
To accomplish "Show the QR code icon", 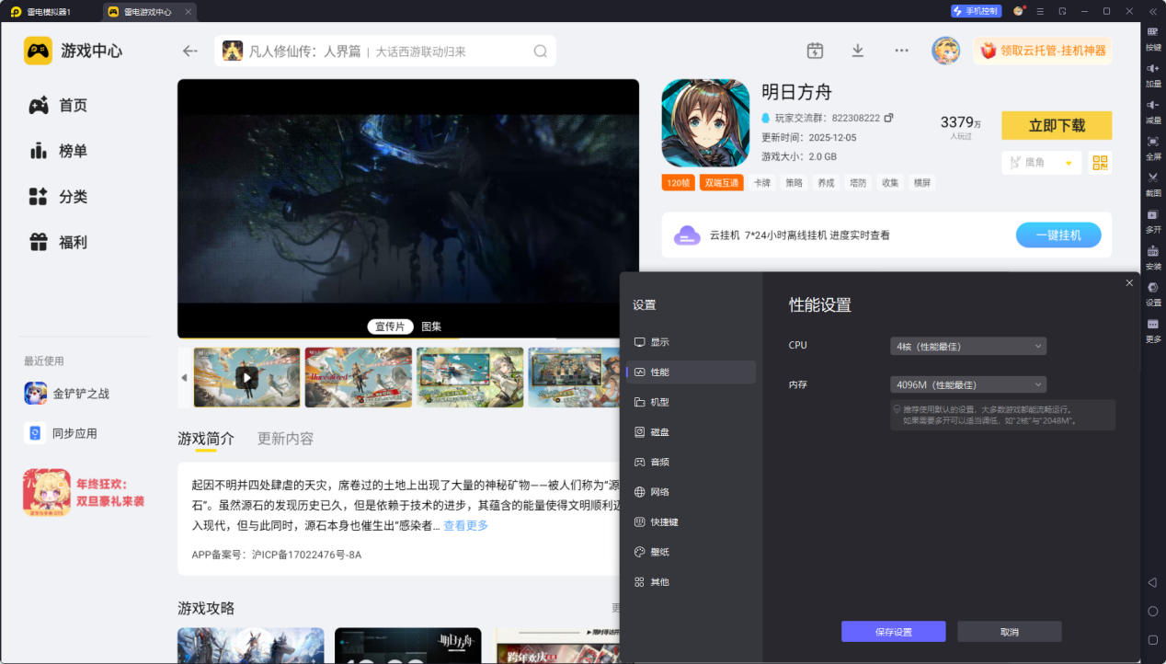I will [1100, 163].
